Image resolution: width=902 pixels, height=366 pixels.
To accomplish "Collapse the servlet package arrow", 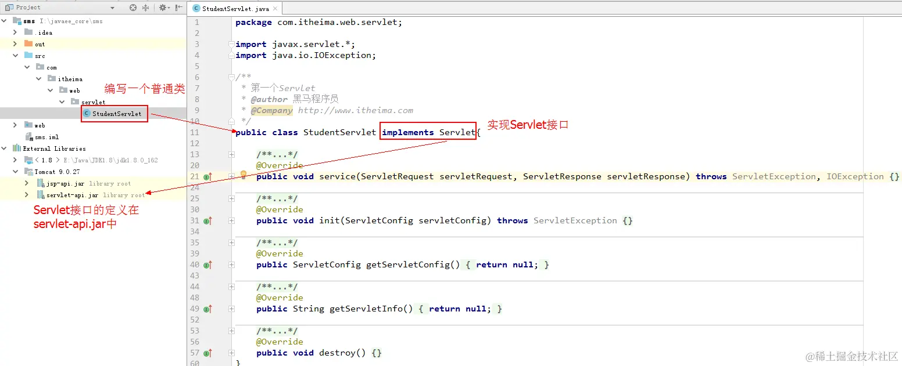I will click(62, 102).
